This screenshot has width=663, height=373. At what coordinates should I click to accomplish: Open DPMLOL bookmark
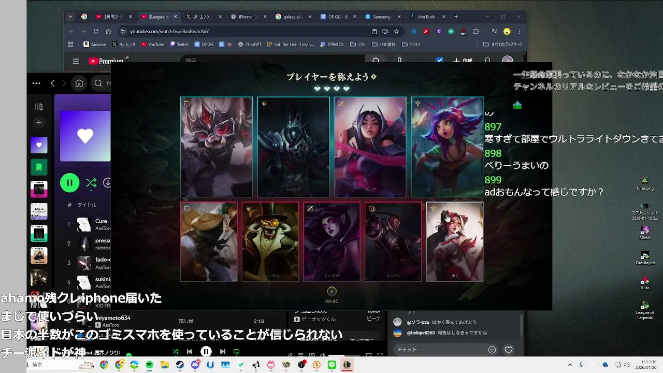331,45
